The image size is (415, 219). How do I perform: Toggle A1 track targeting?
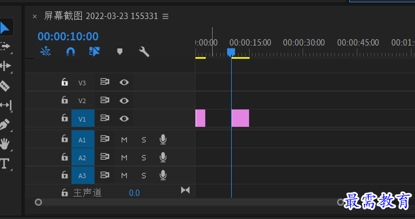(83, 139)
